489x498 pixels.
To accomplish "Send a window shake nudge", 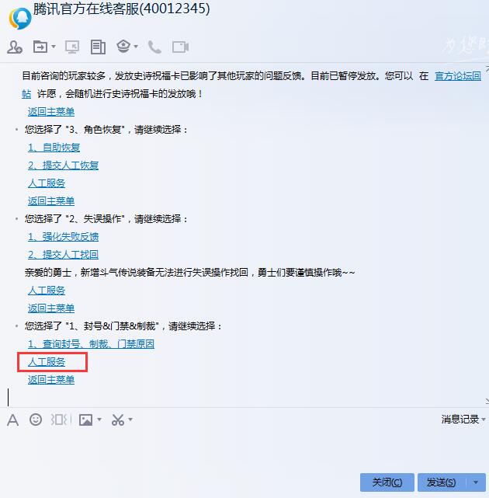I will [x=59, y=420].
